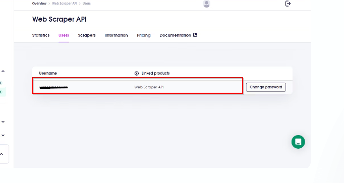Screen dimensions: 344x183
Task: Expand the second downward sidebar chevron
Action: 3,135
